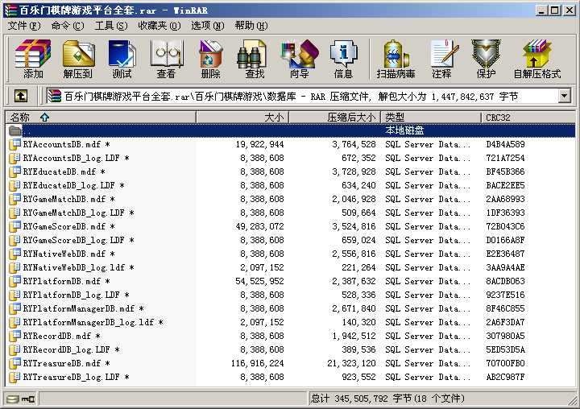Open the 向导 (Wizard) toolbar icon
580x409 pixels.
point(299,59)
